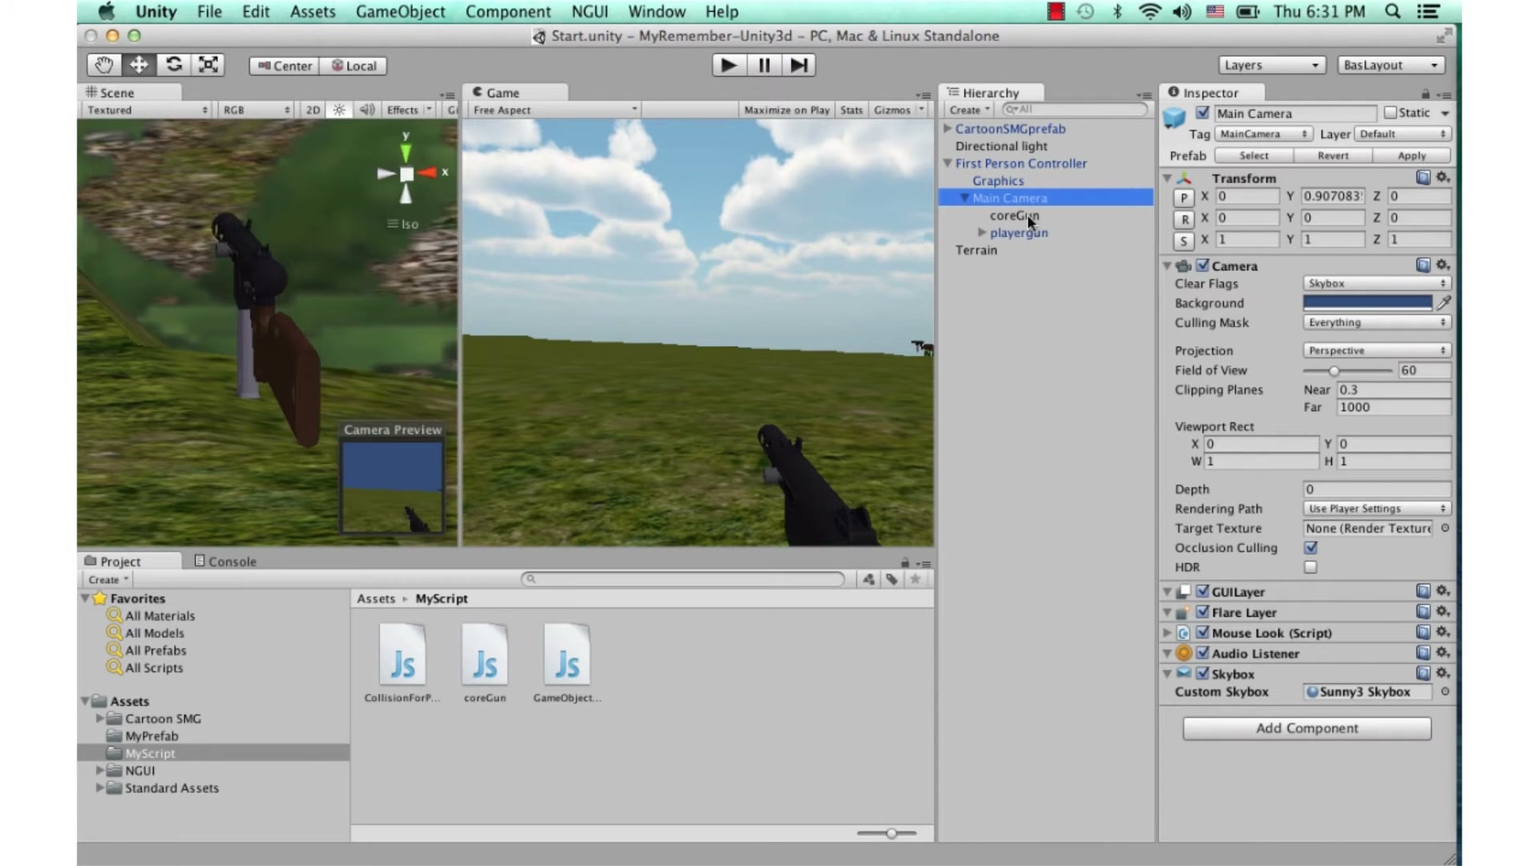1539x866 pixels.
Task: Click the Pause button
Action: [764, 65]
